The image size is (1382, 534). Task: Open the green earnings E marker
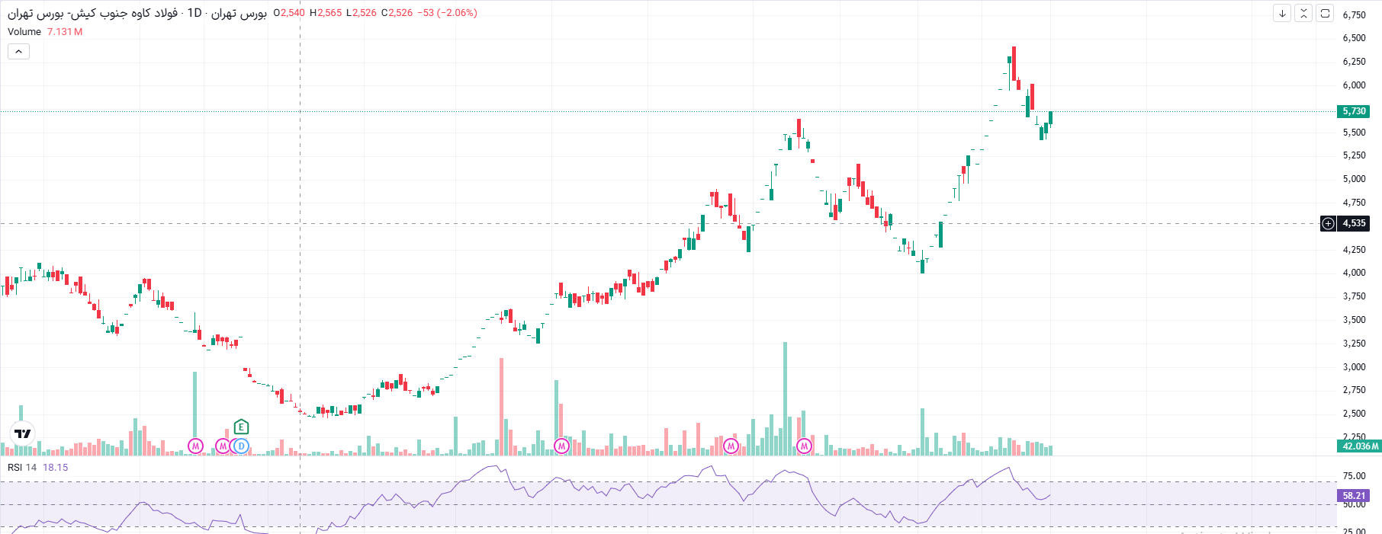(x=241, y=427)
